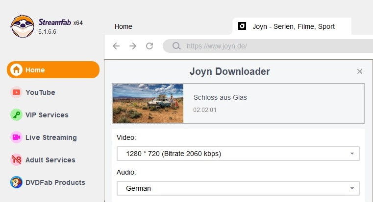Expand the Audio language dropdown arrow
This screenshot has height=202, width=373.
point(352,188)
